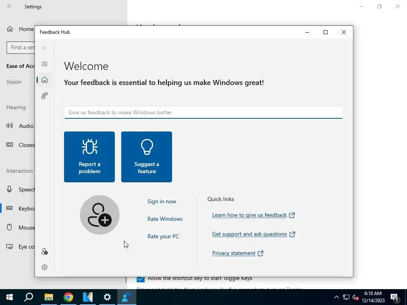
Task: Click Rate Windows link
Action: point(165,219)
